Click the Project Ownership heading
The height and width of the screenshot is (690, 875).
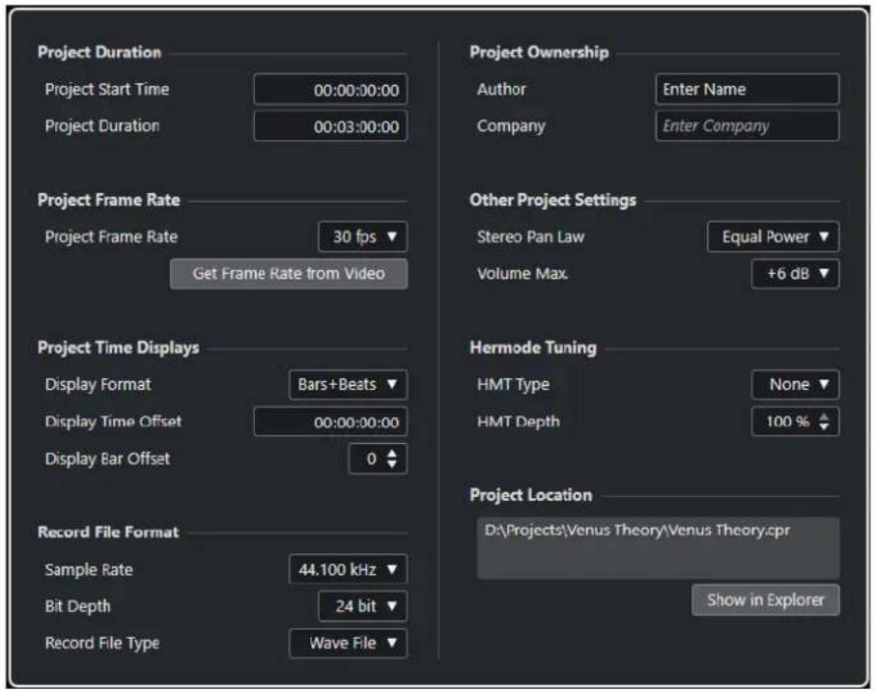(539, 52)
